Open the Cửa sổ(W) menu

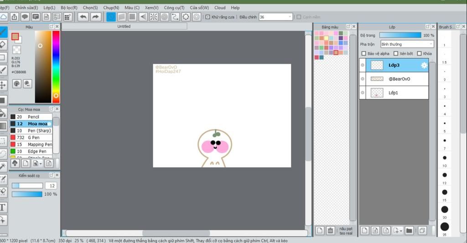[x=199, y=8]
